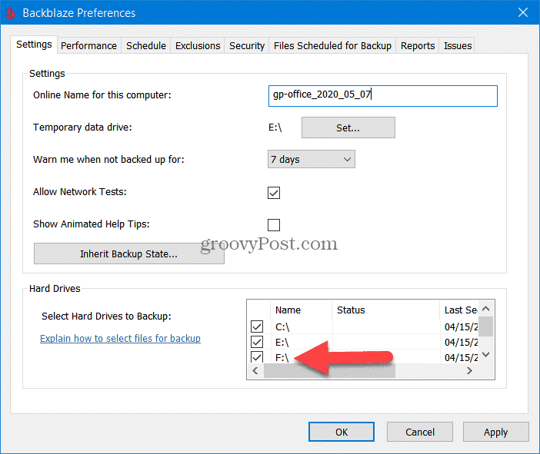
Task: Open the Reports tab
Action: tap(418, 46)
